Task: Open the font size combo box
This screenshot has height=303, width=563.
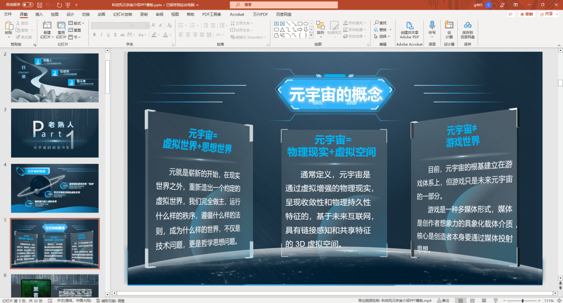Action: [142, 26]
